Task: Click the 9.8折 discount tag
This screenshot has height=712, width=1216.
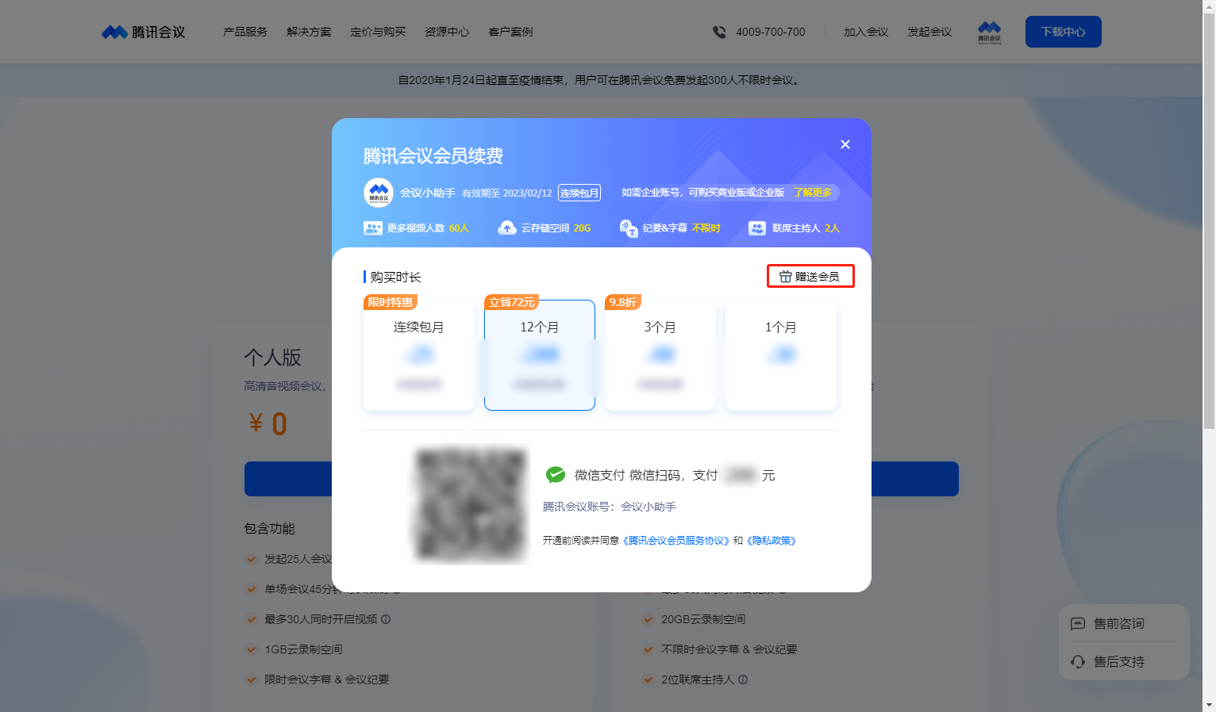Action: click(x=623, y=302)
